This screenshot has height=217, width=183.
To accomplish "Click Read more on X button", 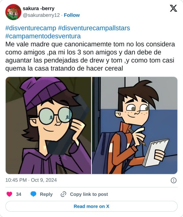I will tap(91, 206).
